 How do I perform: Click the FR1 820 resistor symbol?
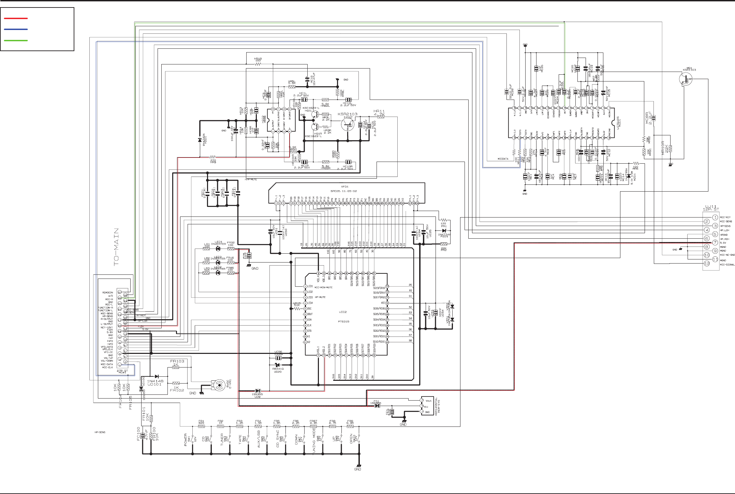click(x=202, y=426)
